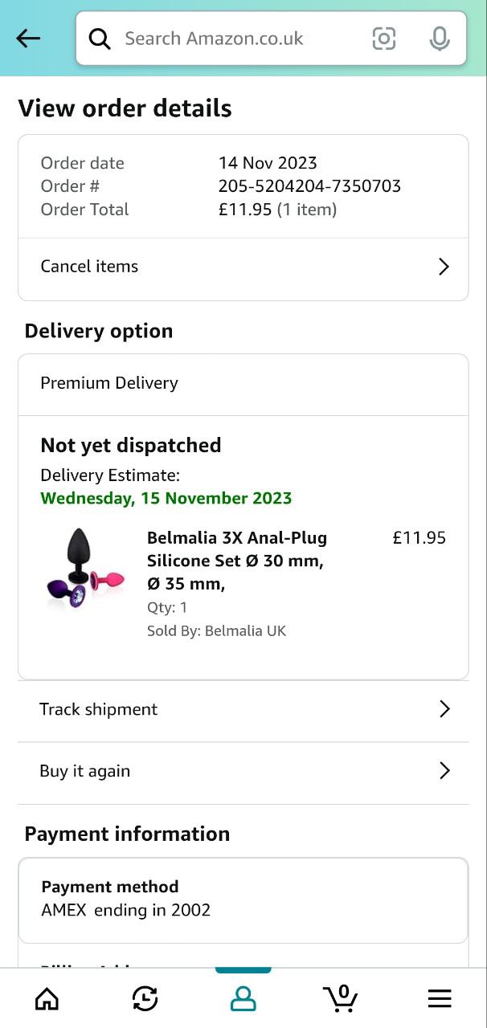
Task: Expand the Cancel items chevron
Action: coord(444,267)
